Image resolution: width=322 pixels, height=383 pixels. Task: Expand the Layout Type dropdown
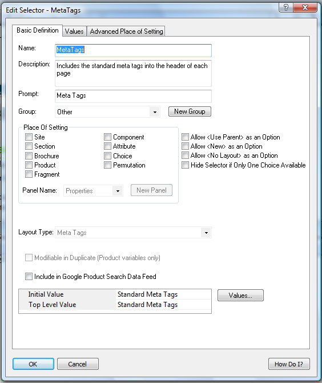click(x=206, y=233)
